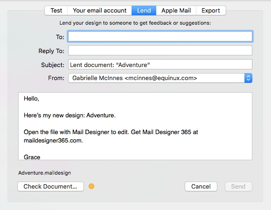Click the Reply To field
The image size is (271, 210).
tap(160, 50)
